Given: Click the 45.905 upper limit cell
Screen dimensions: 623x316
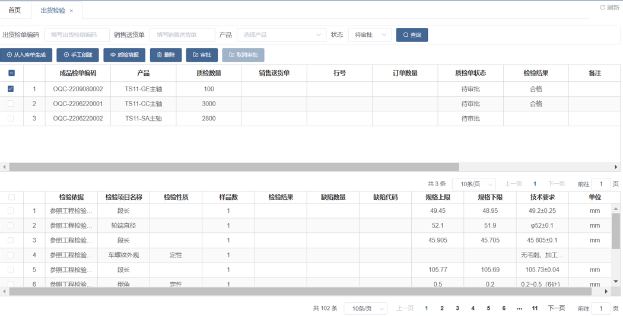Looking at the screenshot, I should click(x=437, y=240).
